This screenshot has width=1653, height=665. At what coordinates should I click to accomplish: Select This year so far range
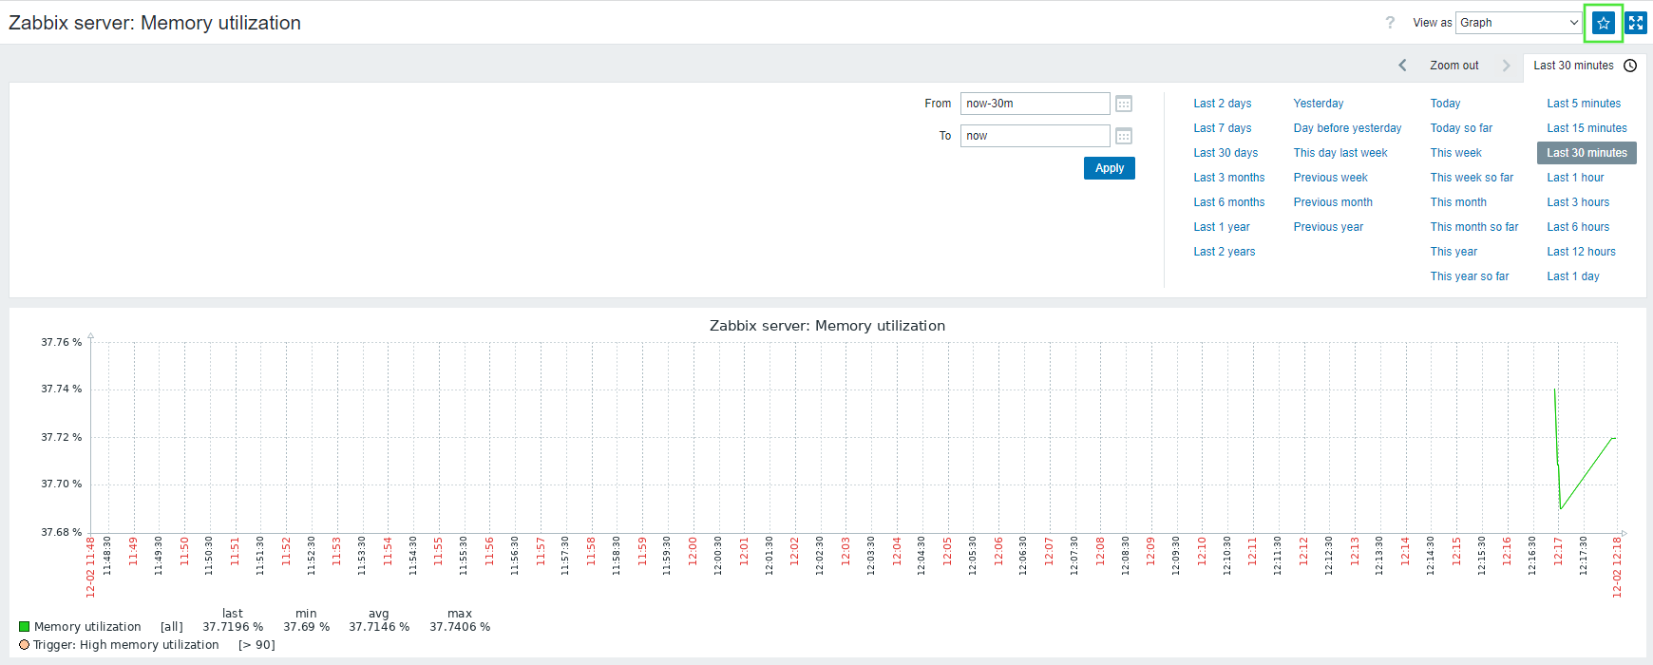coord(1470,276)
